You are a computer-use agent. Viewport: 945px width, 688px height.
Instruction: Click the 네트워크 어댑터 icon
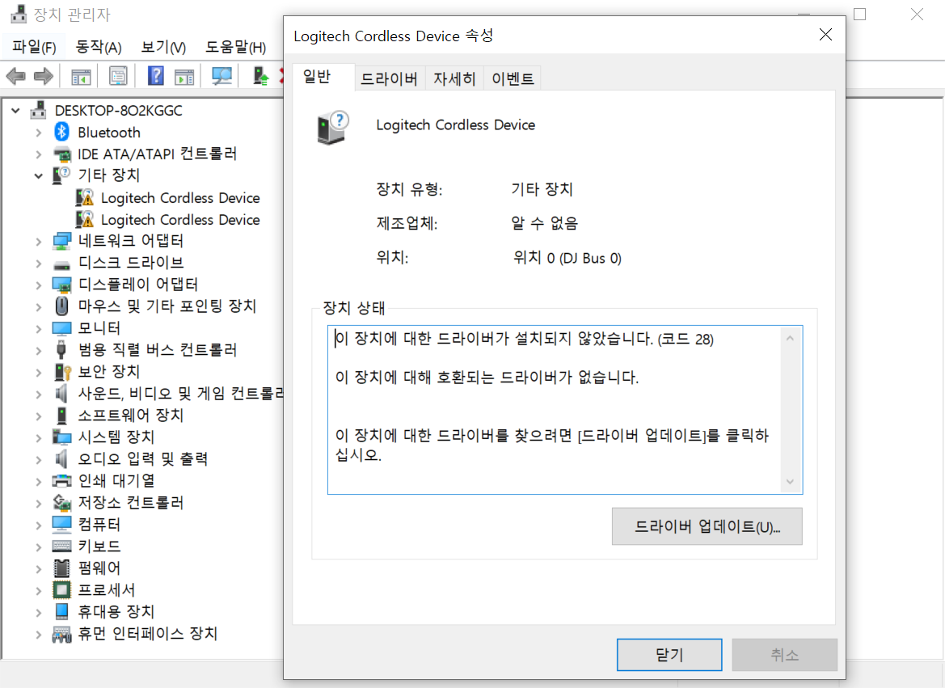(x=61, y=241)
